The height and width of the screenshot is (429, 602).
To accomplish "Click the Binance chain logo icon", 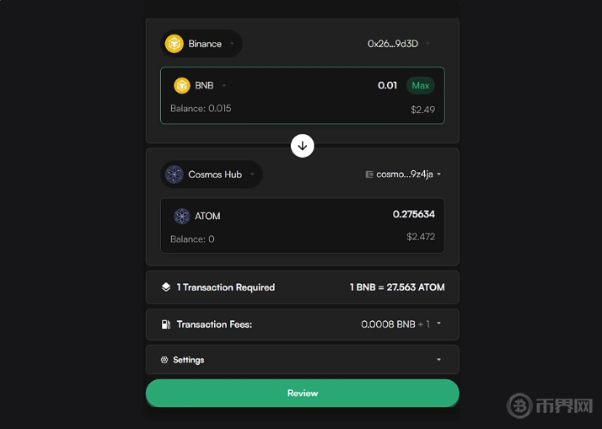I will [175, 44].
